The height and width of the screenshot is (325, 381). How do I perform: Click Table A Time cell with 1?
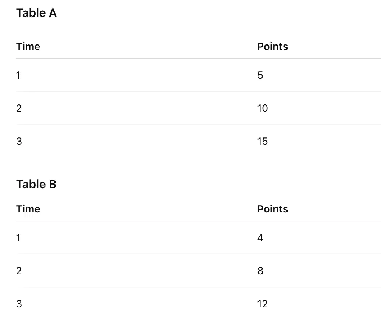[18, 75]
